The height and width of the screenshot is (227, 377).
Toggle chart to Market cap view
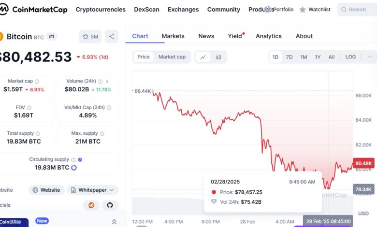tap(172, 57)
